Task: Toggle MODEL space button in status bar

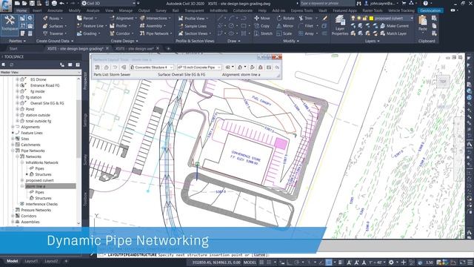Action: 250,263
